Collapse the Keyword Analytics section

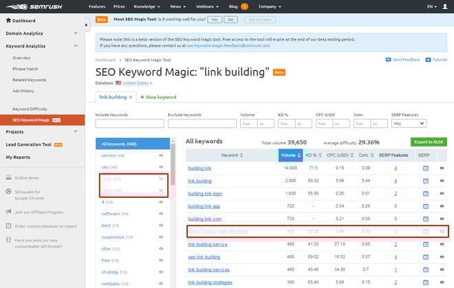pos(76,46)
